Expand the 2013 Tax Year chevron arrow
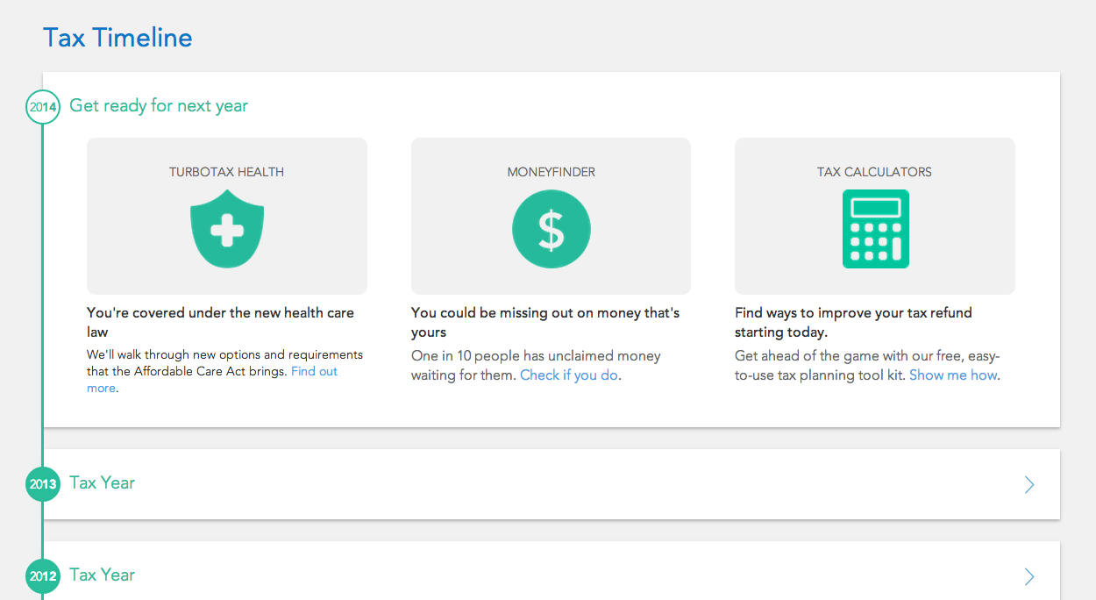 [x=1029, y=484]
